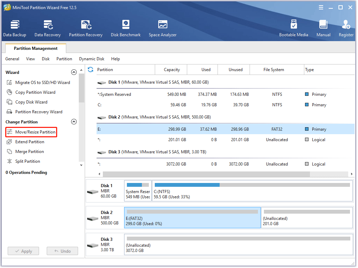This screenshot has height=268, width=358.
Task: Run Disk Benchmark
Action: (126, 28)
